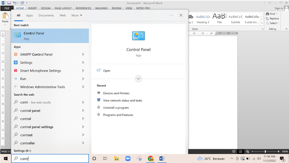Click the Windows Administrative Tools icon
Image resolution: width=289 pixels, height=163 pixels.
click(x=16, y=87)
